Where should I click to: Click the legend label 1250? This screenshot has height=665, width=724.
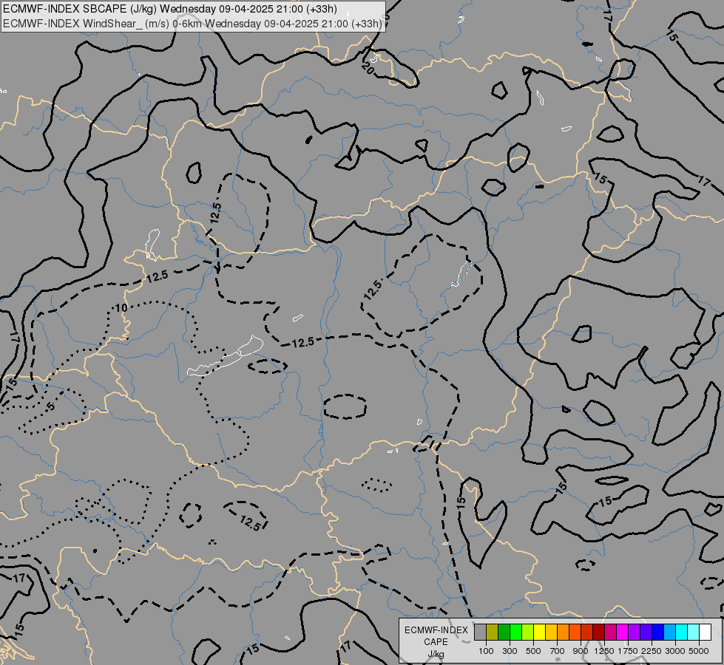point(604,651)
